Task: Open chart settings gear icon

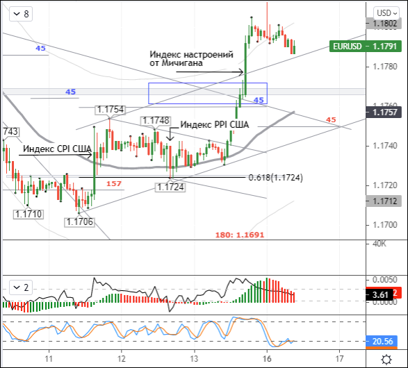Action: pos(386,360)
